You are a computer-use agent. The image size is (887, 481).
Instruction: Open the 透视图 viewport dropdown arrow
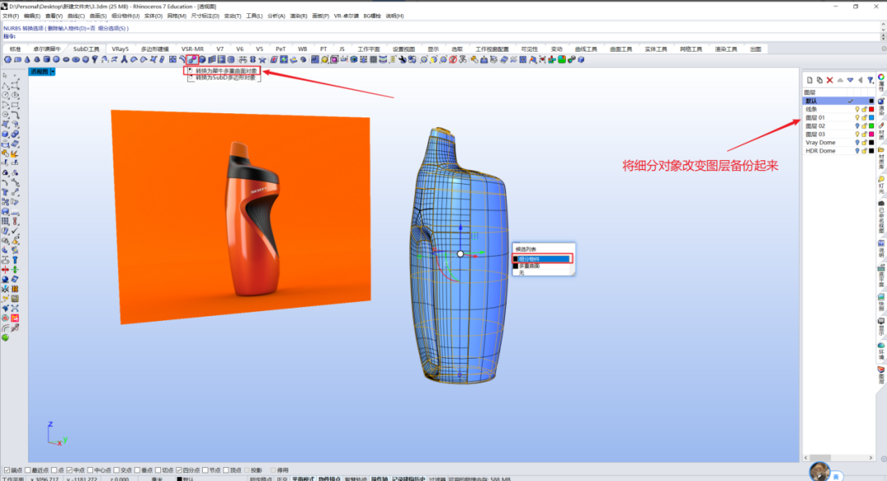pos(53,71)
